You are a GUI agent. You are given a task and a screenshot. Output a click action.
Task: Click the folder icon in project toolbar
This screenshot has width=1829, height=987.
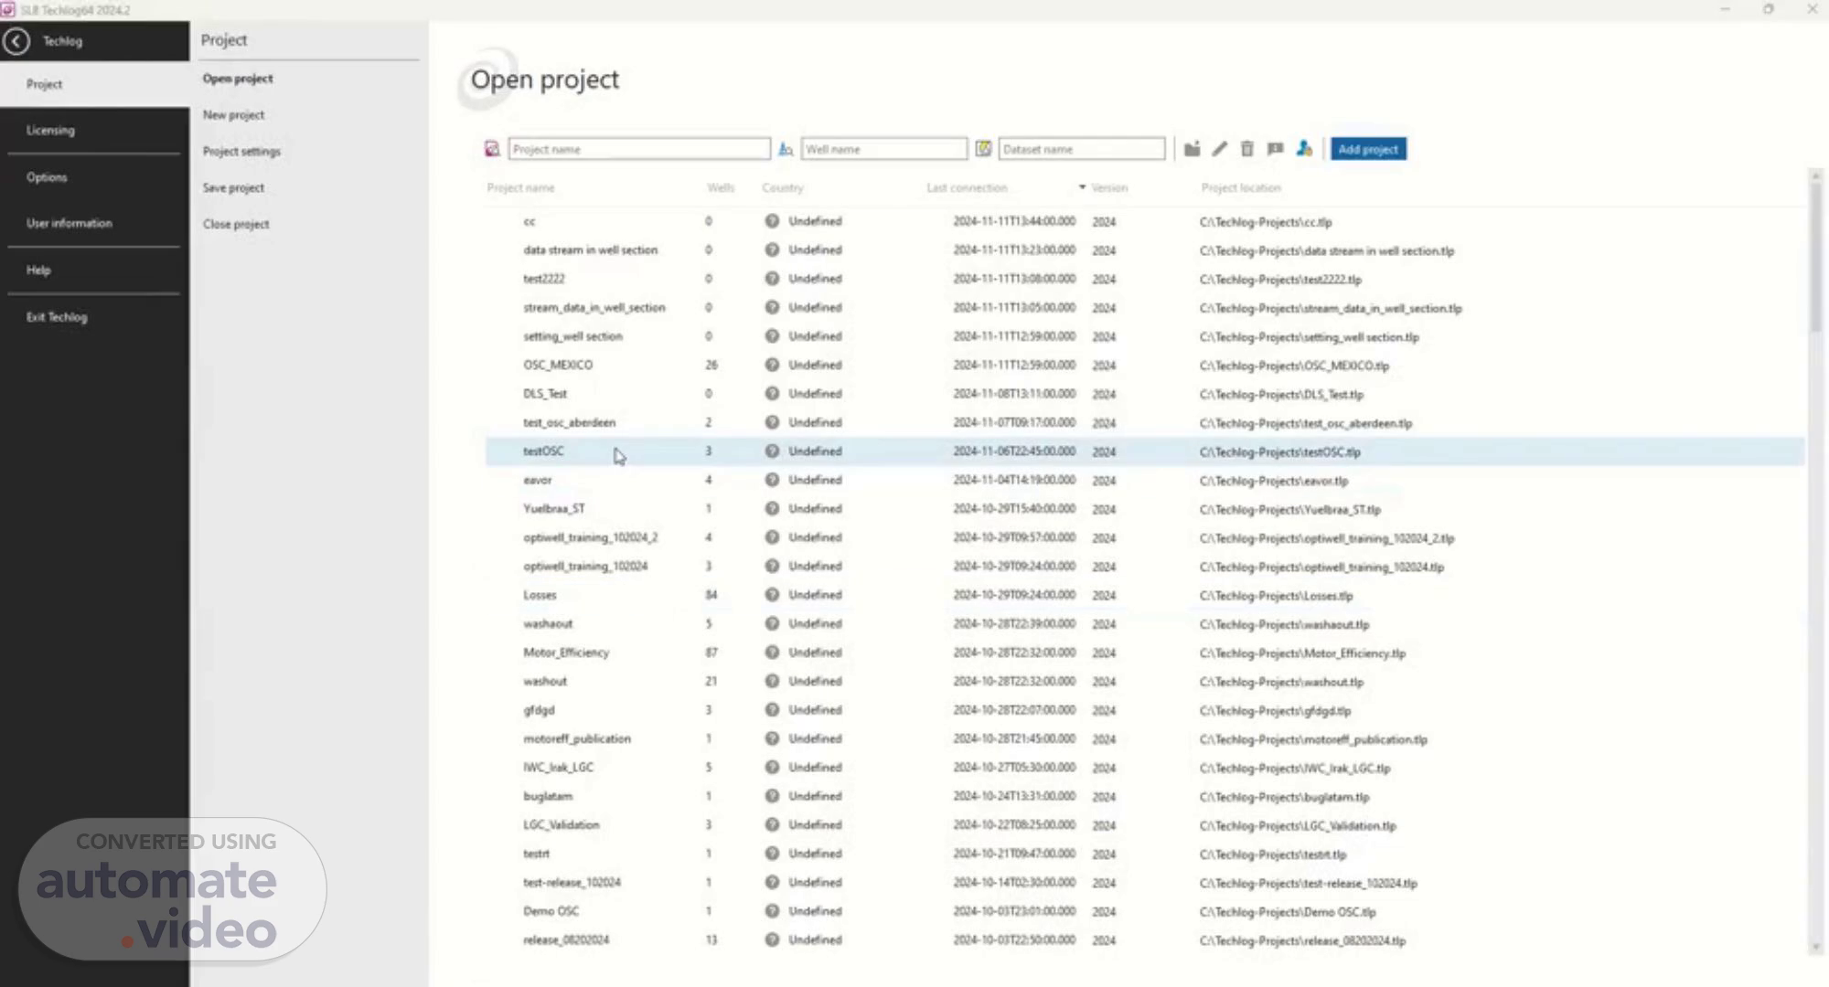click(1192, 149)
